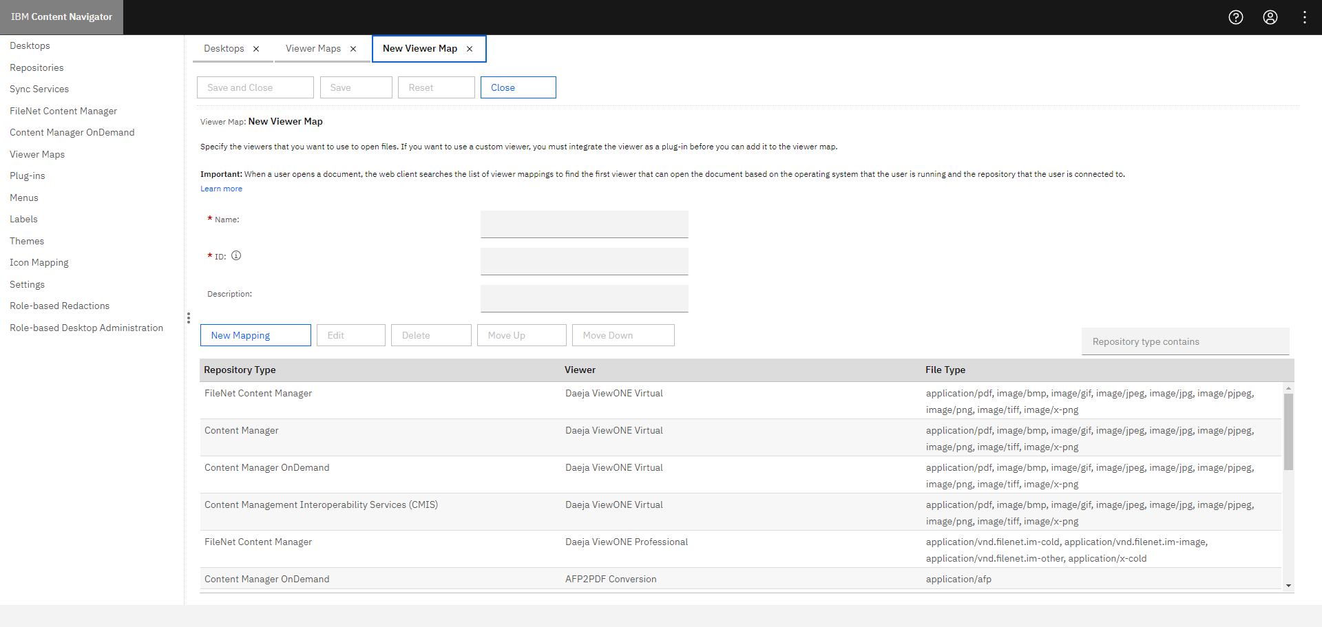Click the Repository type contains filter box
Image resolution: width=1322 pixels, height=627 pixels.
[1184, 341]
